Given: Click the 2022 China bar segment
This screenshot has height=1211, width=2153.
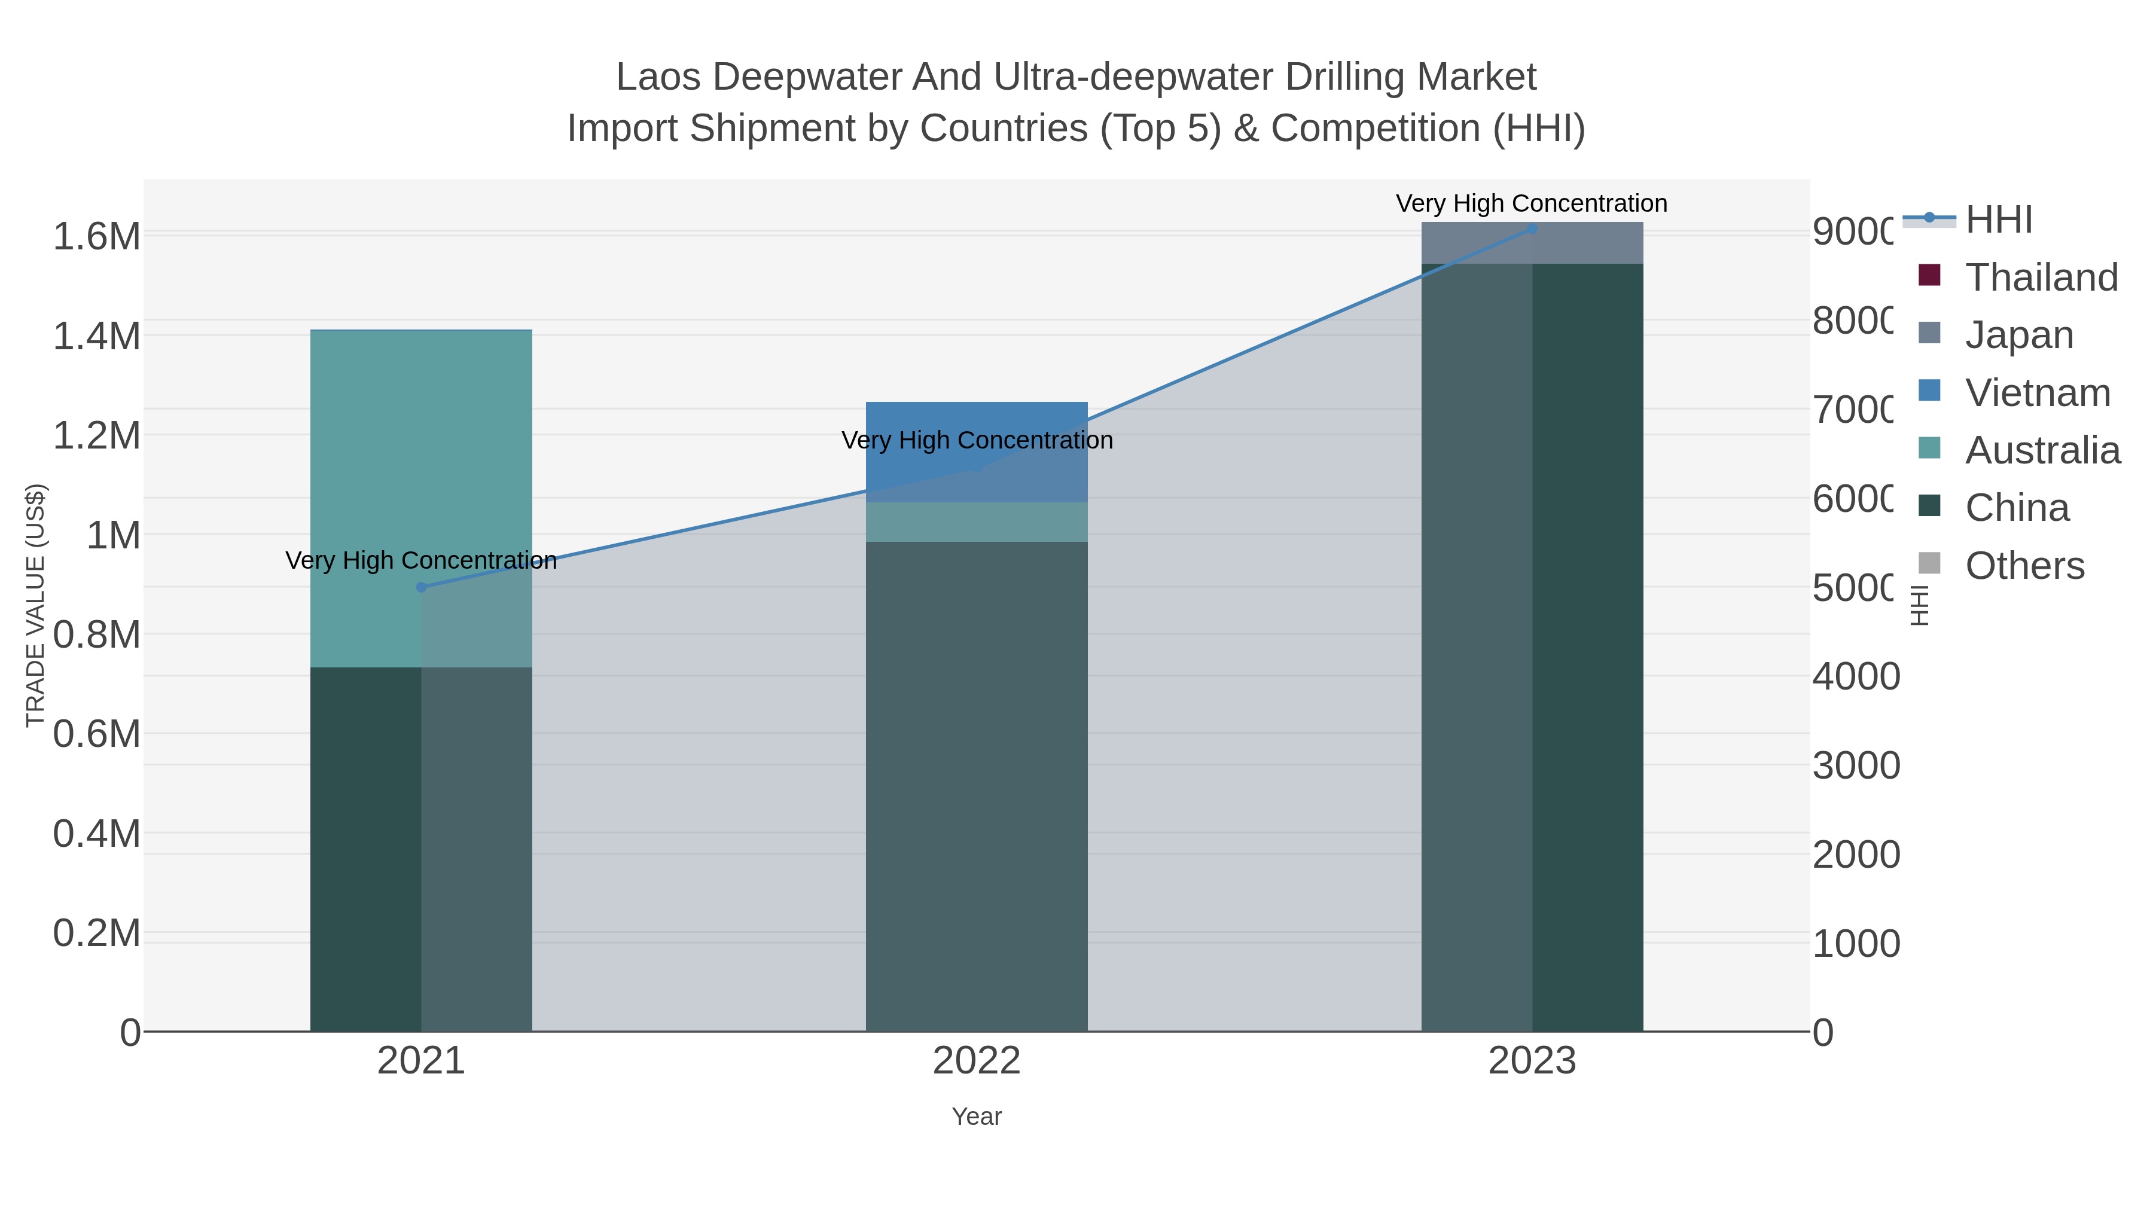Looking at the screenshot, I should (977, 786).
